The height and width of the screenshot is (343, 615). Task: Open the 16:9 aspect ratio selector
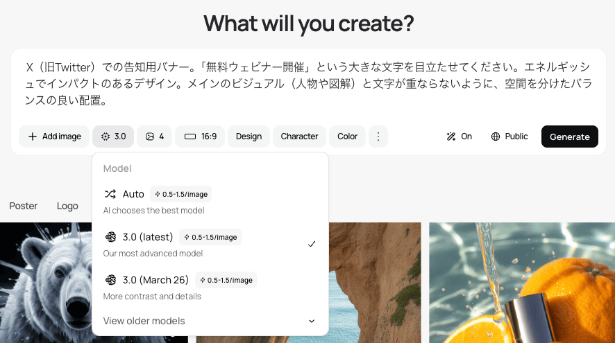(200, 137)
